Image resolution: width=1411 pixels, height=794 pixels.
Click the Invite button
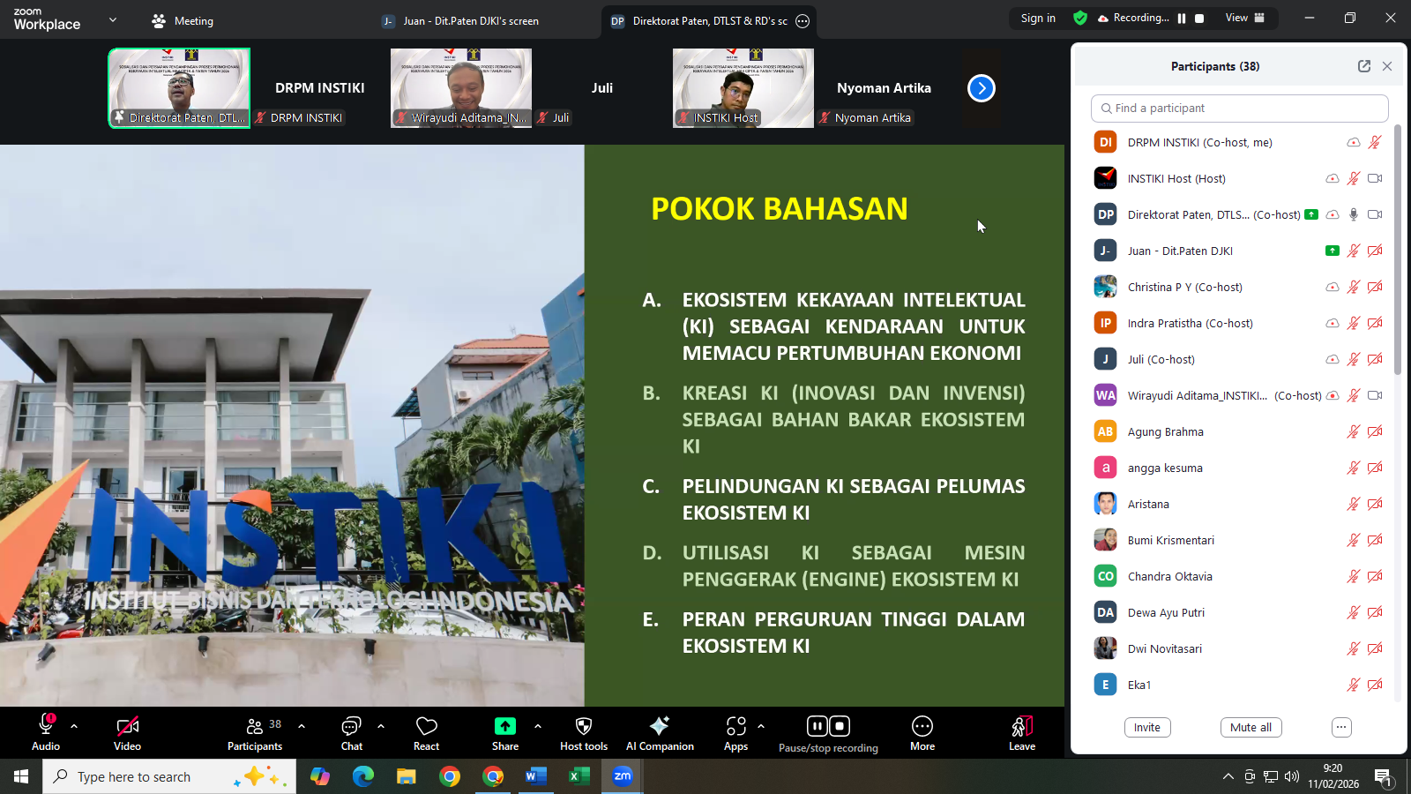coord(1146,728)
